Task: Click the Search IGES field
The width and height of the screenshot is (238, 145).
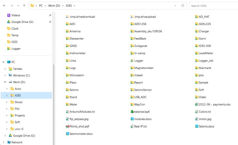Action: pyautogui.click(x=213, y=6)
